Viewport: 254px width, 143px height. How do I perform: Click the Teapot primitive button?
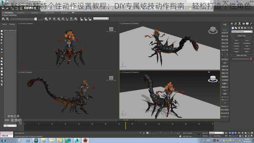coord(236,51)
